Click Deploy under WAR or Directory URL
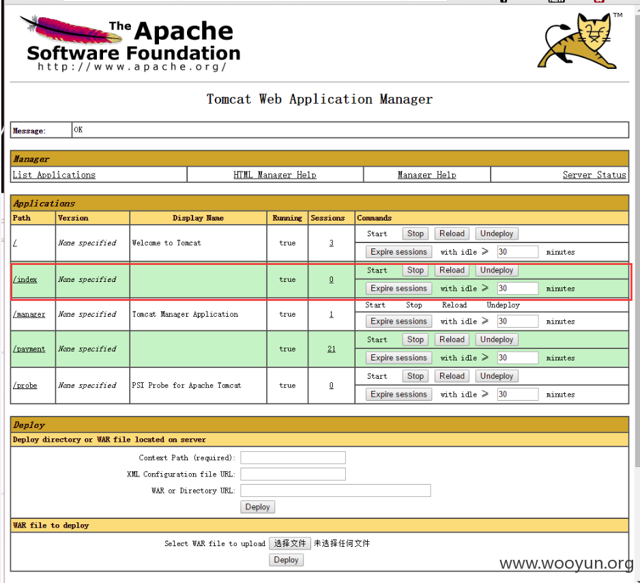The height and width of the screenshot is (583, 640). pos(257,507)
